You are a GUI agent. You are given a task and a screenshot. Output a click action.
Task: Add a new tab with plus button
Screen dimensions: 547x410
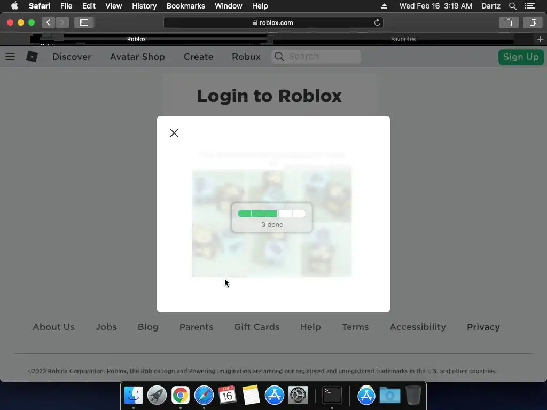click(540, 39)
